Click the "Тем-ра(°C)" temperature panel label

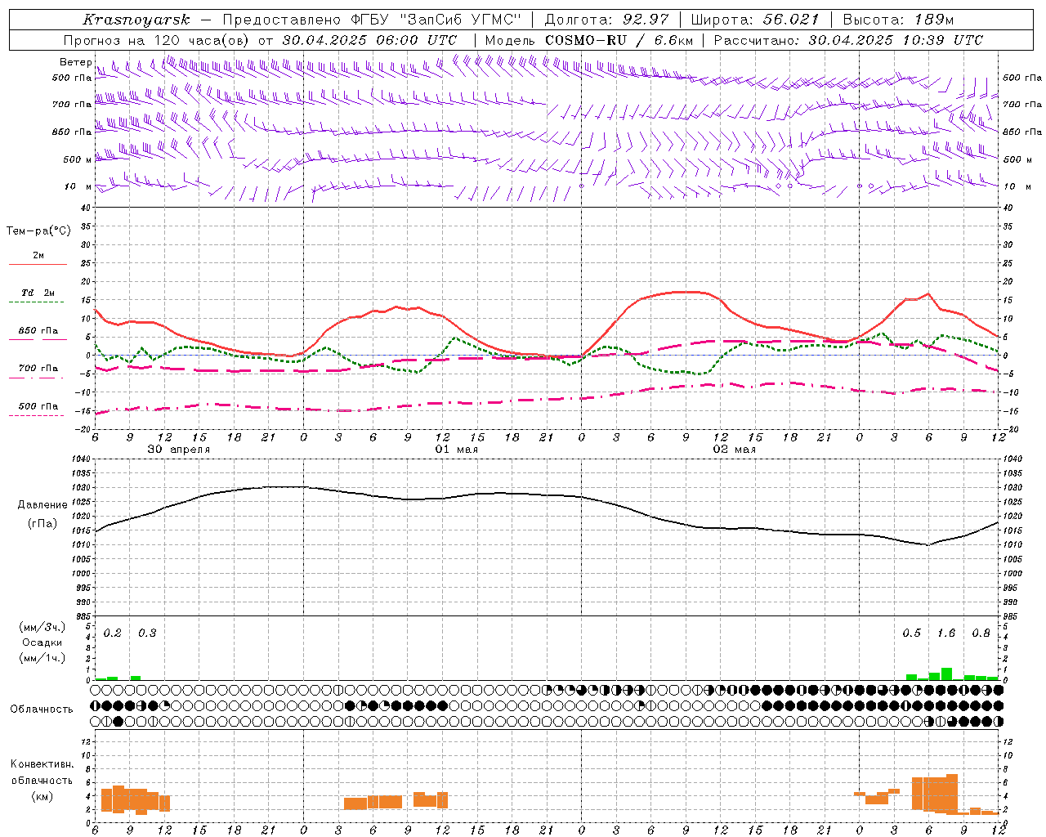coord(38,231)
